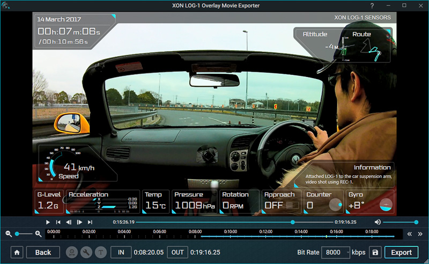The height and width of the screenshot is (264, 429).
Task: Click the Approach OFF indicator
Action: coord(281,201)
